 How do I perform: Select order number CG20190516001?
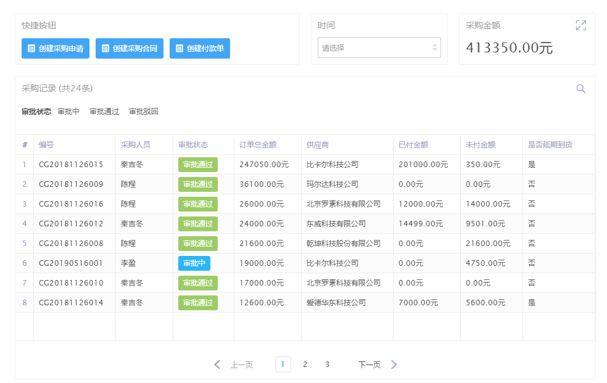pyautogui.click(x=71, y=263)
